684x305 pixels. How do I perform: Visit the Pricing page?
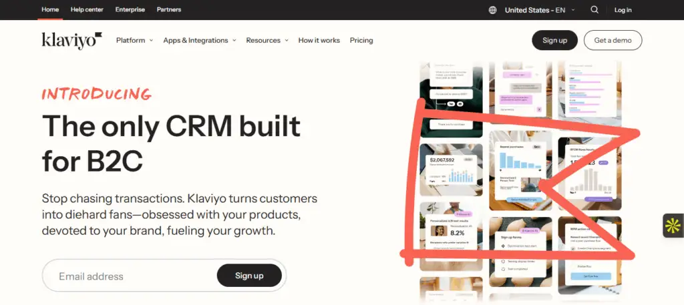coord(361,41)
